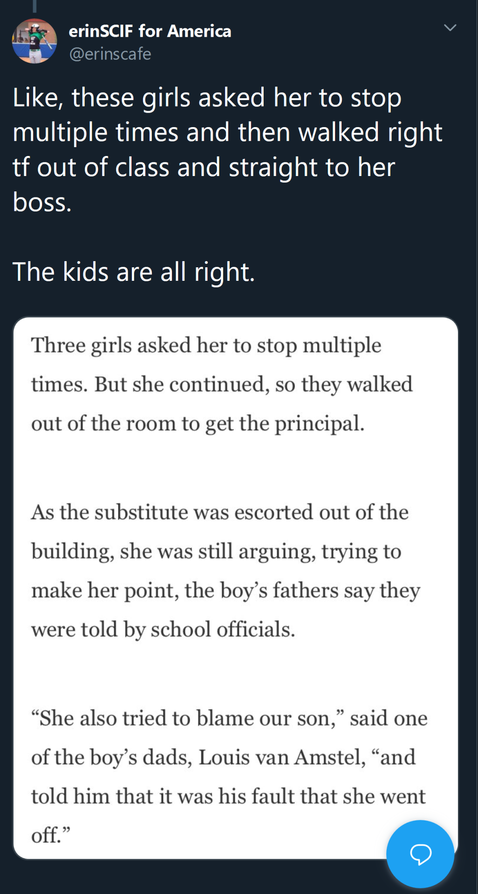Click the thread connector line above avatar

[34, 6]
